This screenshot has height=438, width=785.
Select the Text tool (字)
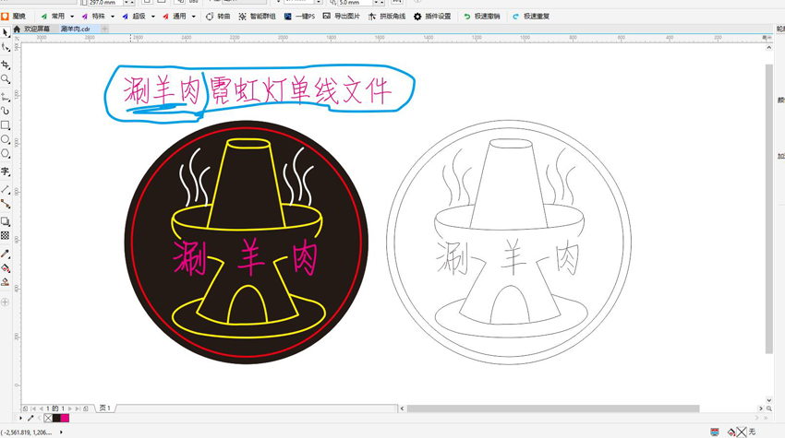click(x=5, y=172)
